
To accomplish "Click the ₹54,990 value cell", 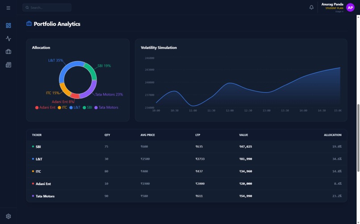I will [x=245, y=196].
